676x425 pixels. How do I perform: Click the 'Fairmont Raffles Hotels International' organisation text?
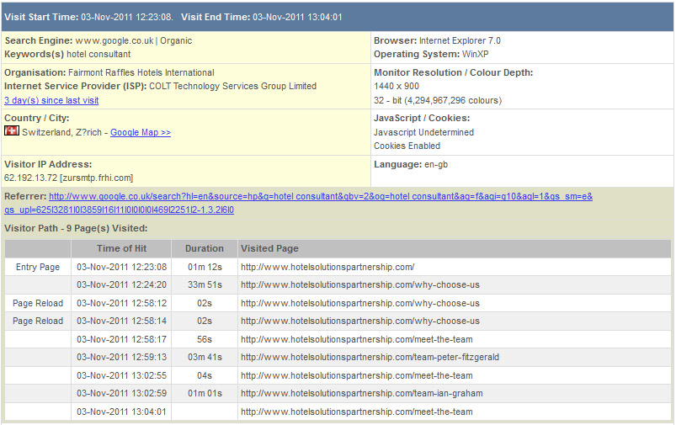click(x=141, y=73)
